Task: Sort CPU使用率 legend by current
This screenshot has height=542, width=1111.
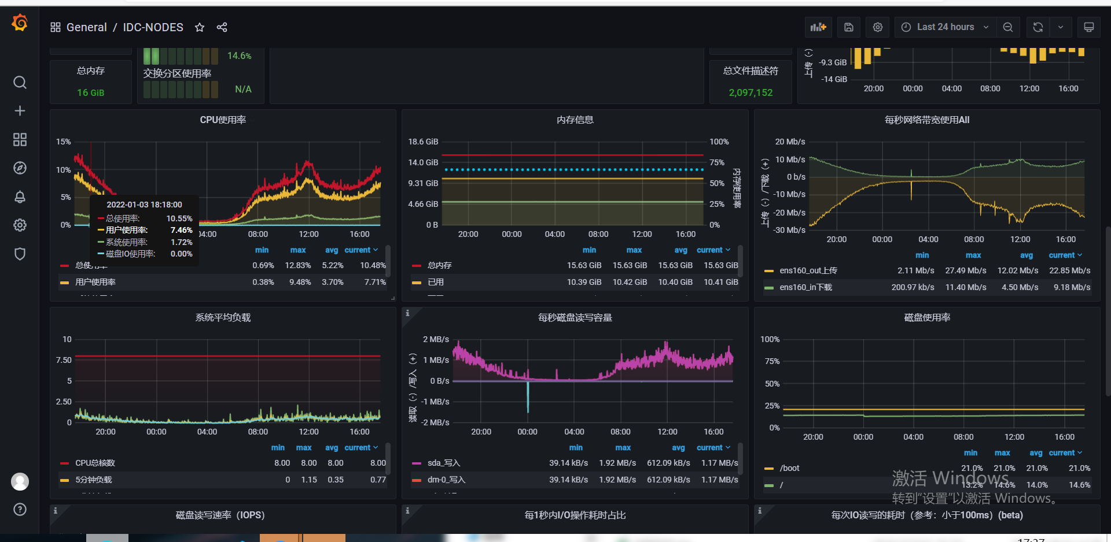Action: pos(361,250)
